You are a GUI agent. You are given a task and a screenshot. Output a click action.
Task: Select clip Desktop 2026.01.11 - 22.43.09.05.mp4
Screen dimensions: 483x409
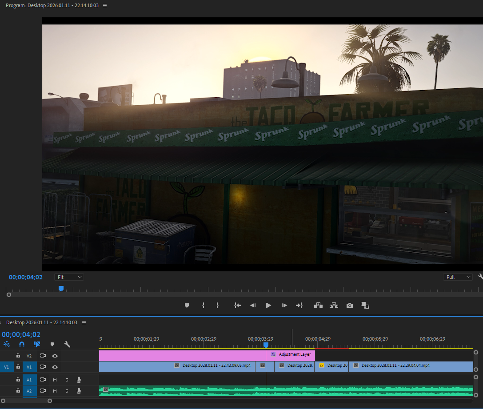[177, 367]
